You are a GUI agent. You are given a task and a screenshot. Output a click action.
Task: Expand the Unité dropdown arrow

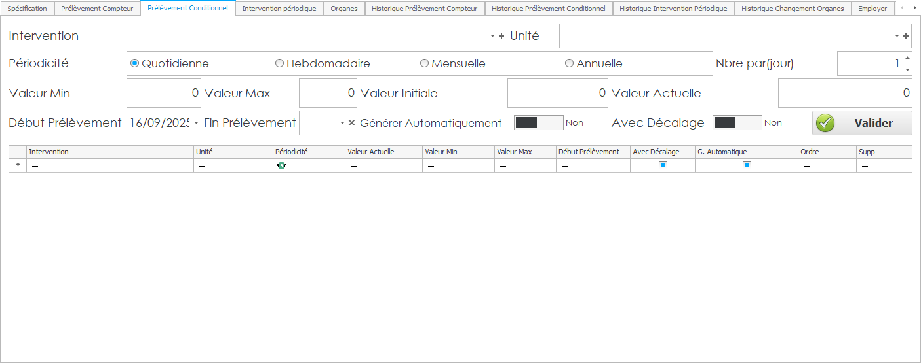pos(896,37)
